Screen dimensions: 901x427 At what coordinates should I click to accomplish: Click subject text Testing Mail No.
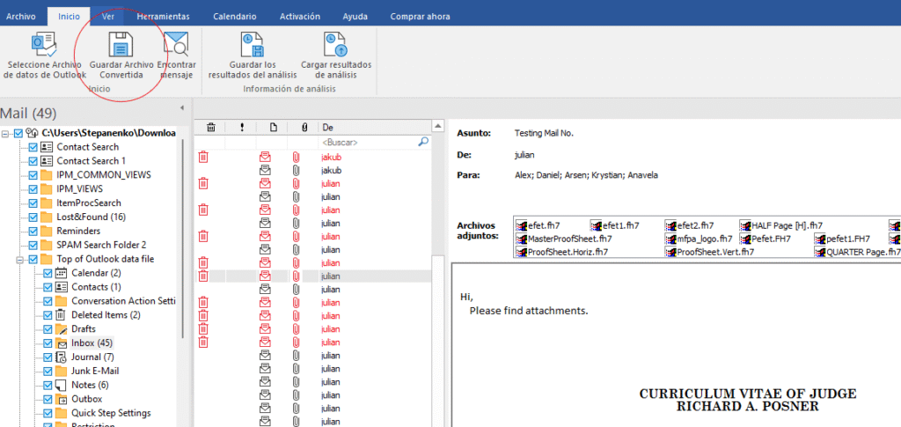(544, 133)
